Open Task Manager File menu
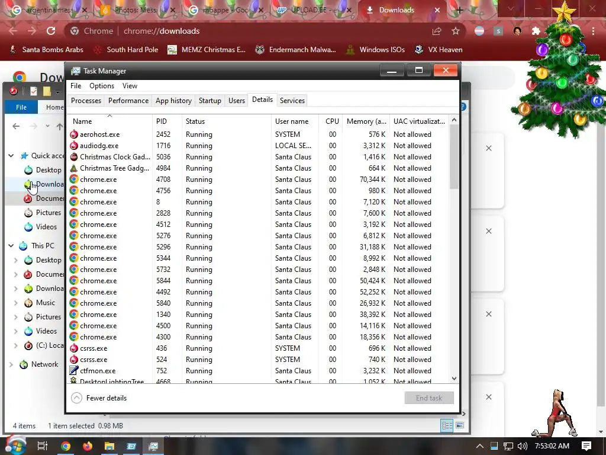The image size is (606, 455). point(76,86)
